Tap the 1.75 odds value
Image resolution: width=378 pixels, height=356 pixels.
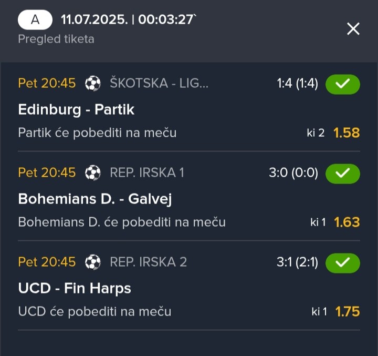click(x=348, y=311)
